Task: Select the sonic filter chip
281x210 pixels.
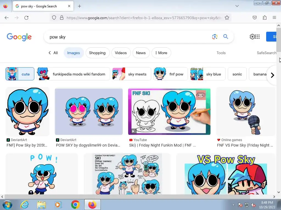Action: 237,74
